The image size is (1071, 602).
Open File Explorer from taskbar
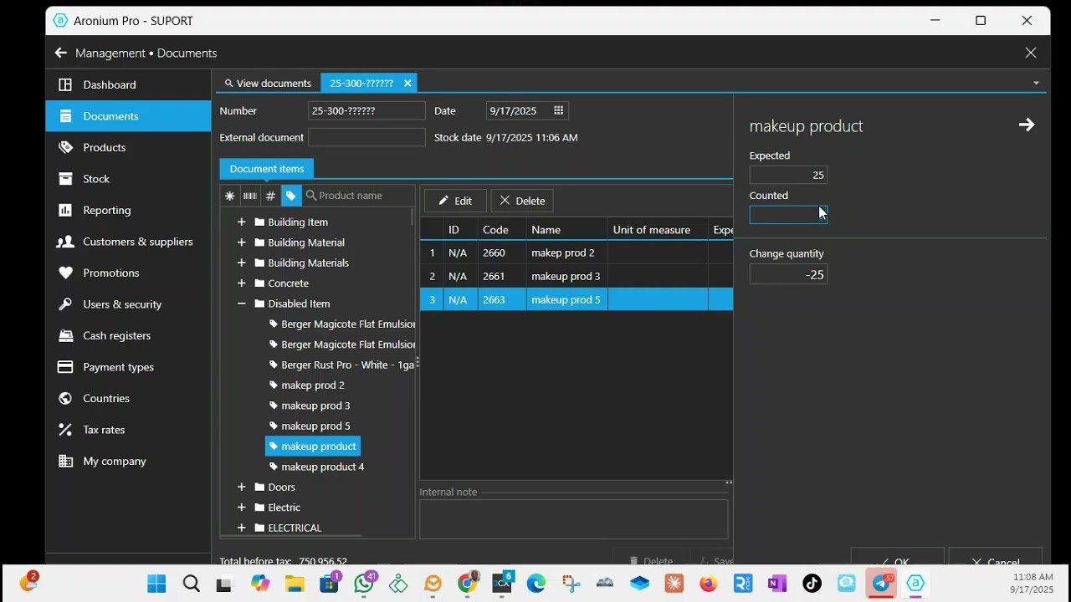tap(294, 584)
